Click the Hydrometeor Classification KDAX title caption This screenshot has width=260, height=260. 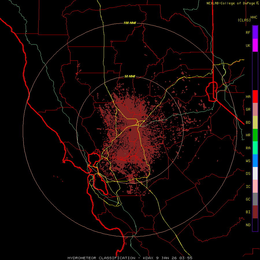coord(130,258)
